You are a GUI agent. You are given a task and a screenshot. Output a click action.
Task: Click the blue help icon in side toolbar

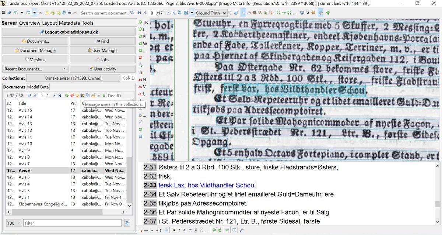[141, 136]
